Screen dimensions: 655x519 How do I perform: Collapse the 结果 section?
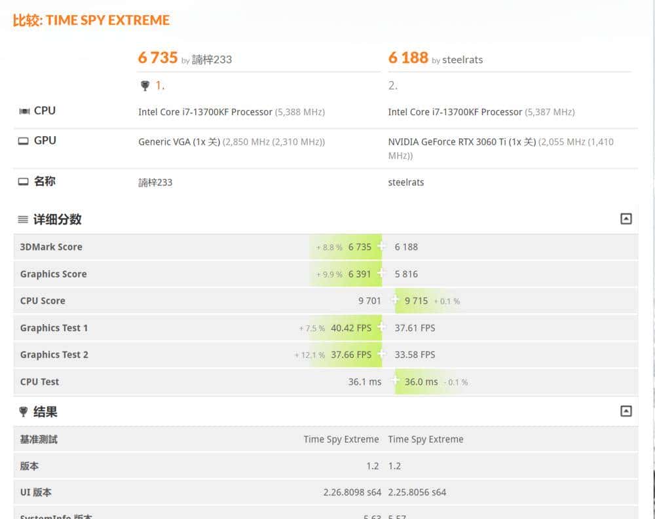(626, 411)
